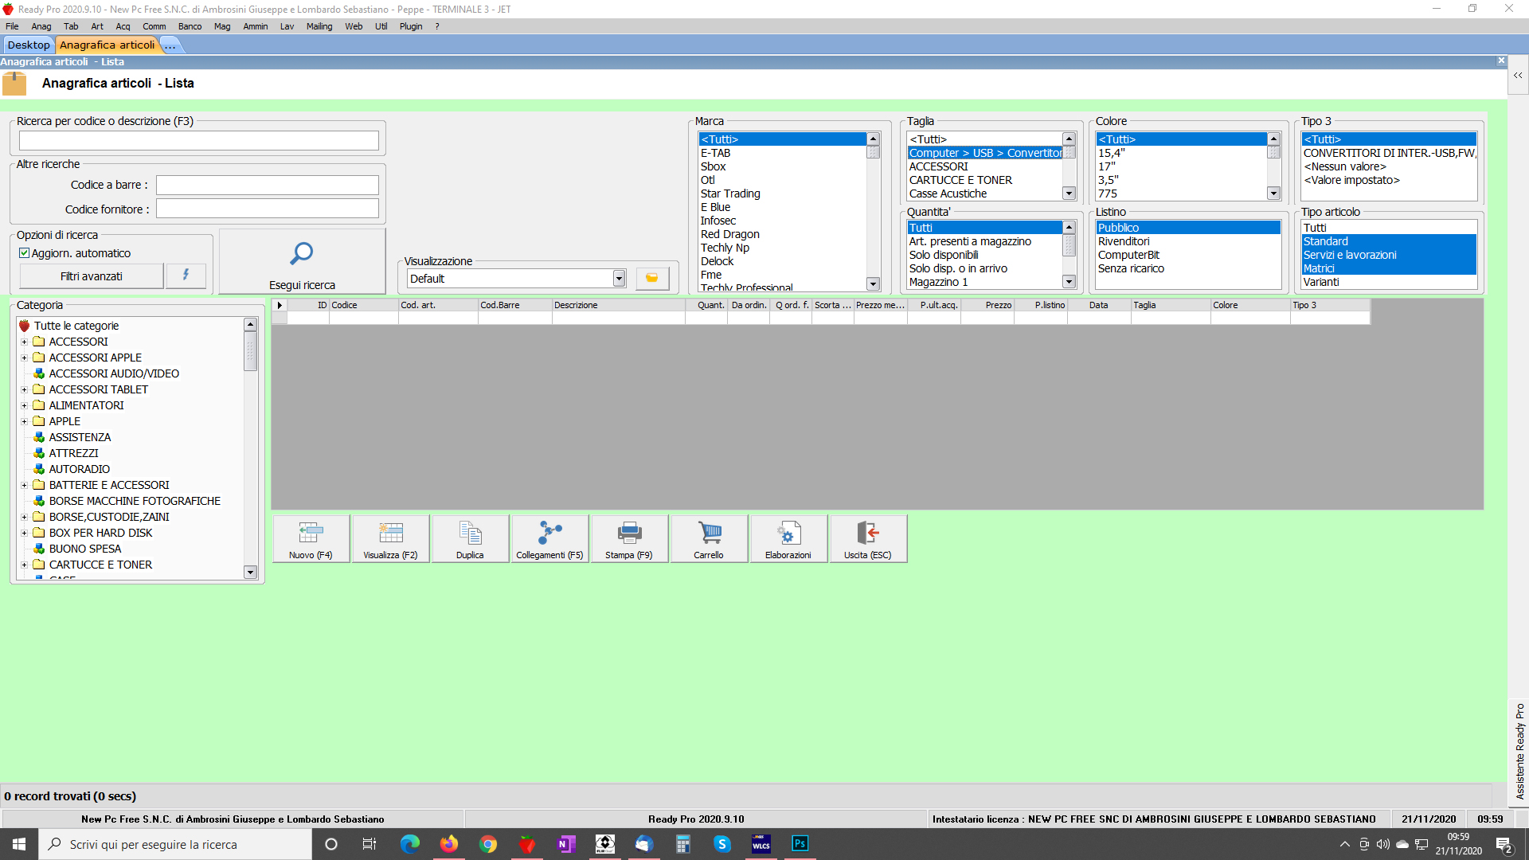Click the Uscita (ESC) exit button

pyautogui.click(x=868, y=539)
